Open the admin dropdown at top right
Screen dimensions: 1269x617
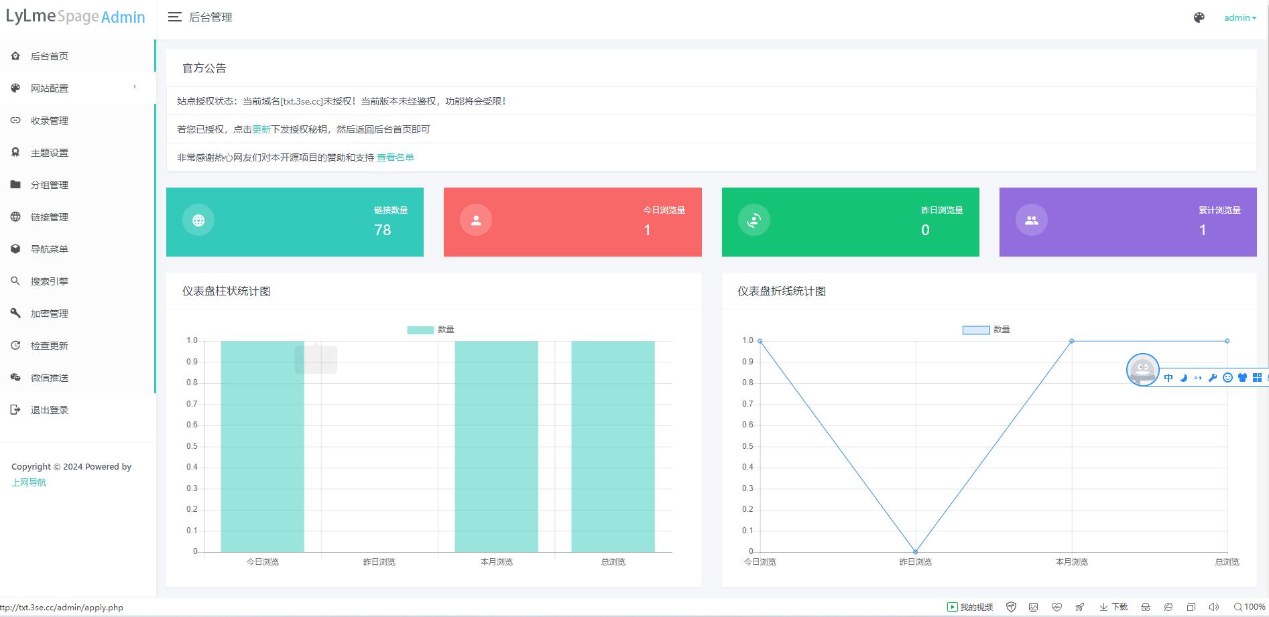[x=1239, y=17]
